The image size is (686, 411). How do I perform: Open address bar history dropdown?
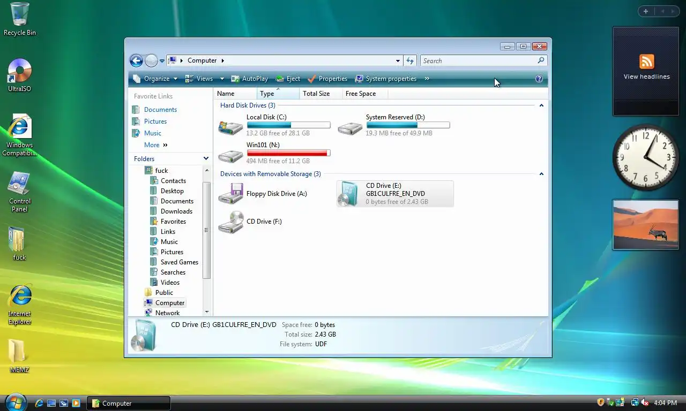click(x=398, y=60)
